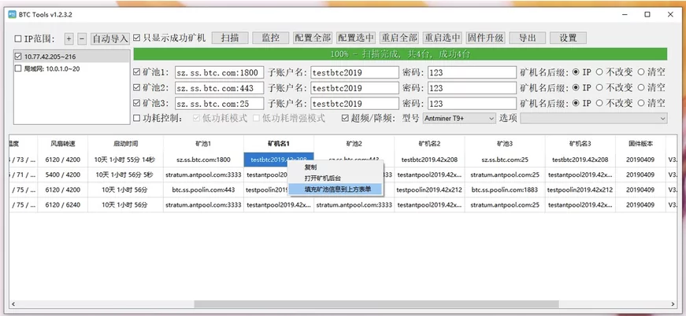Toggle the 矿池3 checkbox
The width and height of the screenshot is (686, 316).
[136, 104]
